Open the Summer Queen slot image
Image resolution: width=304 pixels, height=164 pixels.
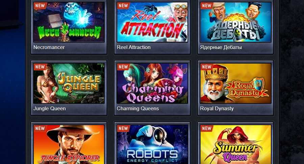235,144
